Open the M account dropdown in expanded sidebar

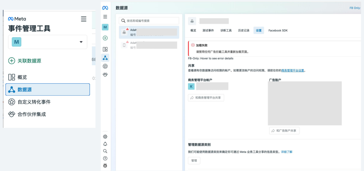(47, 42)
